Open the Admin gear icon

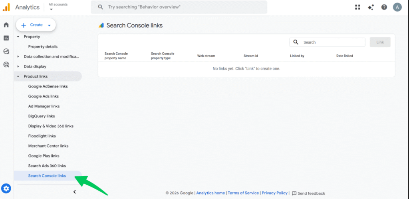(x=6, y=188)
